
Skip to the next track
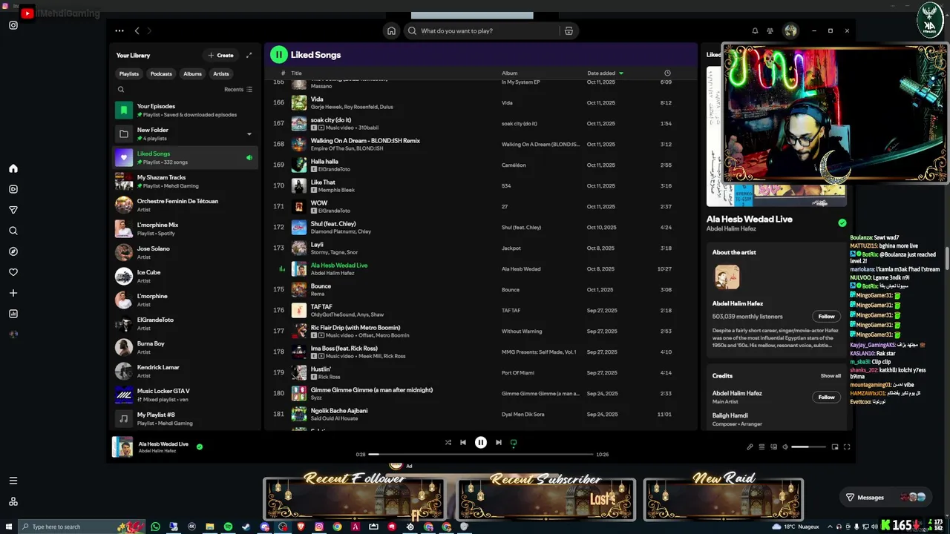point(499,443)
